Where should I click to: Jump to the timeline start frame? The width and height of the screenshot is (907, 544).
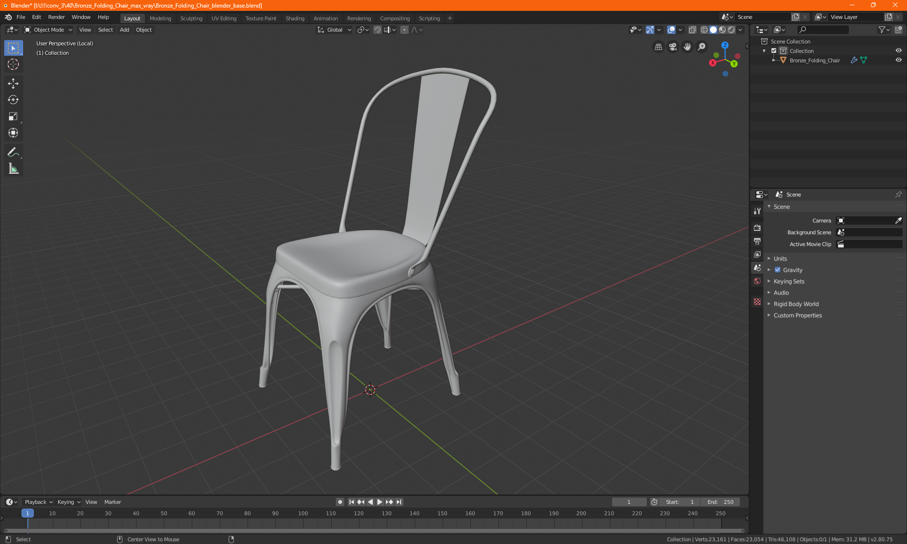point(351,502)
